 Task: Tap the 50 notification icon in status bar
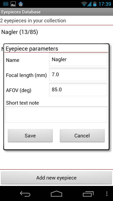(6, 4)
